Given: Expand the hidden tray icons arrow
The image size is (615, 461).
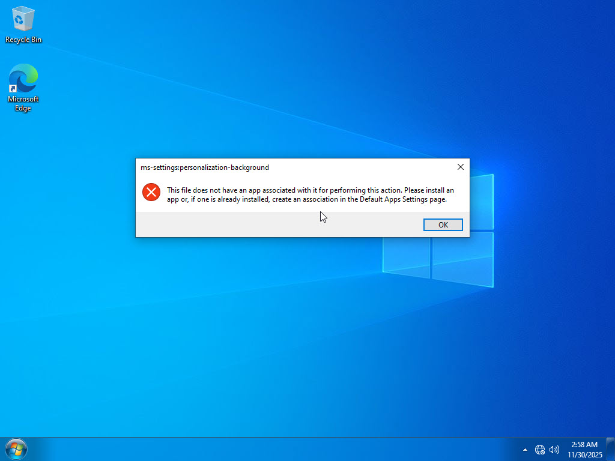Looking at the screenshot, I should (x=526, y=450).
